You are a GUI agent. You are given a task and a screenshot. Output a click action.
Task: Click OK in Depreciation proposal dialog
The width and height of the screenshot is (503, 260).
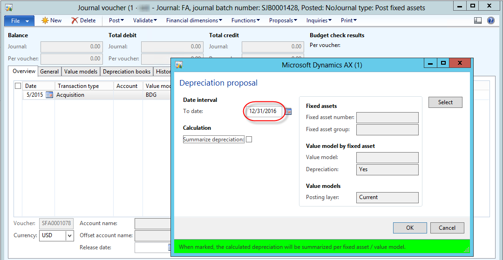[x=410, y=228]
